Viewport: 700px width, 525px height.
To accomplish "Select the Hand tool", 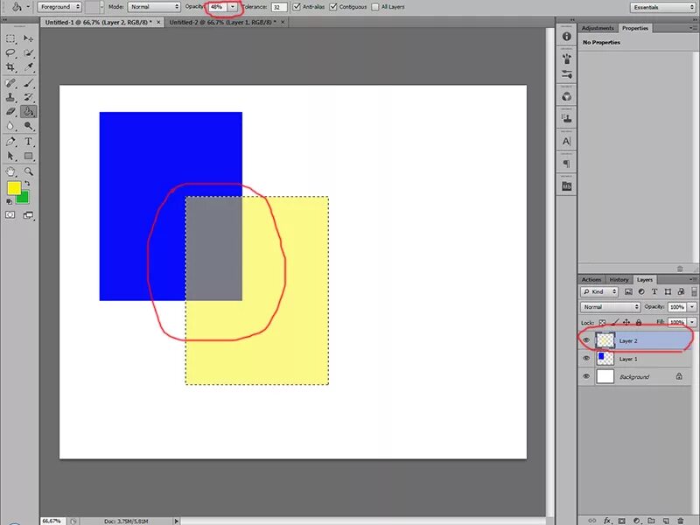I will [10, 171].
